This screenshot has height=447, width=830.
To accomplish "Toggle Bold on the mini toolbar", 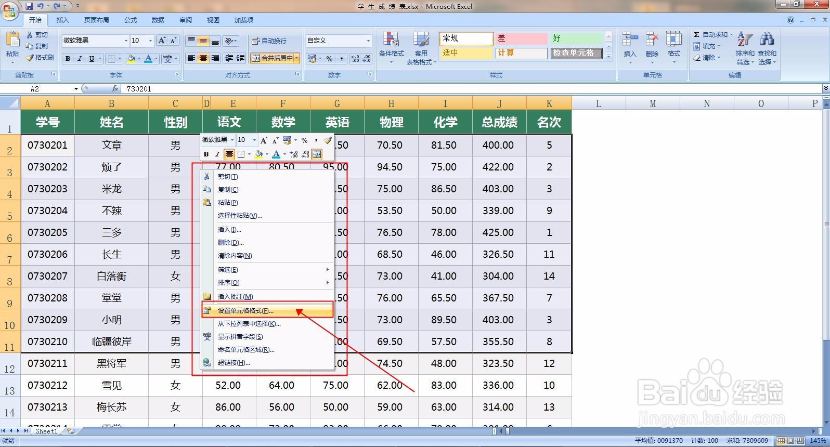I will (x=206, y=154).
